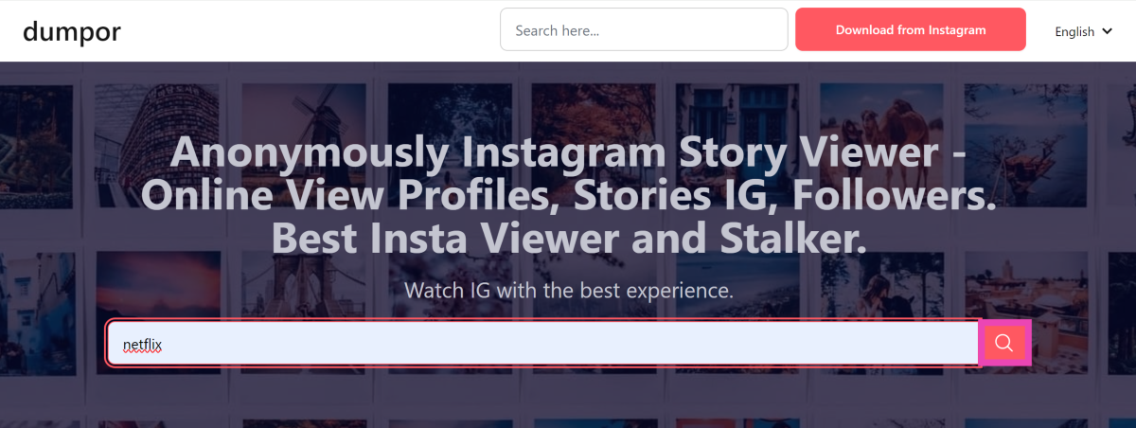Click "Watch IG with the best experience." subtitle
1136x428 pixels.
568,290
